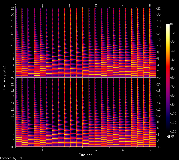
Task: Click the 'Created by SoX' text
Action: click(x=9, y=158)
